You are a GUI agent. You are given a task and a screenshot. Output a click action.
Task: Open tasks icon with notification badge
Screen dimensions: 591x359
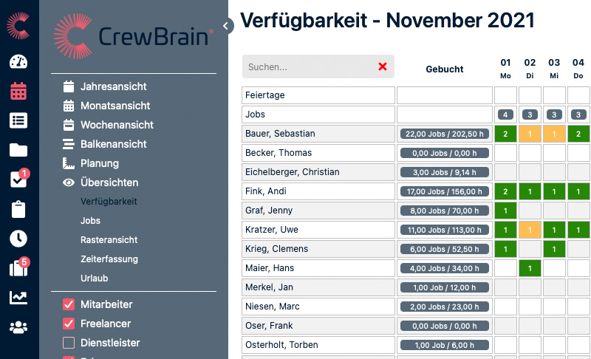[18, 179]
